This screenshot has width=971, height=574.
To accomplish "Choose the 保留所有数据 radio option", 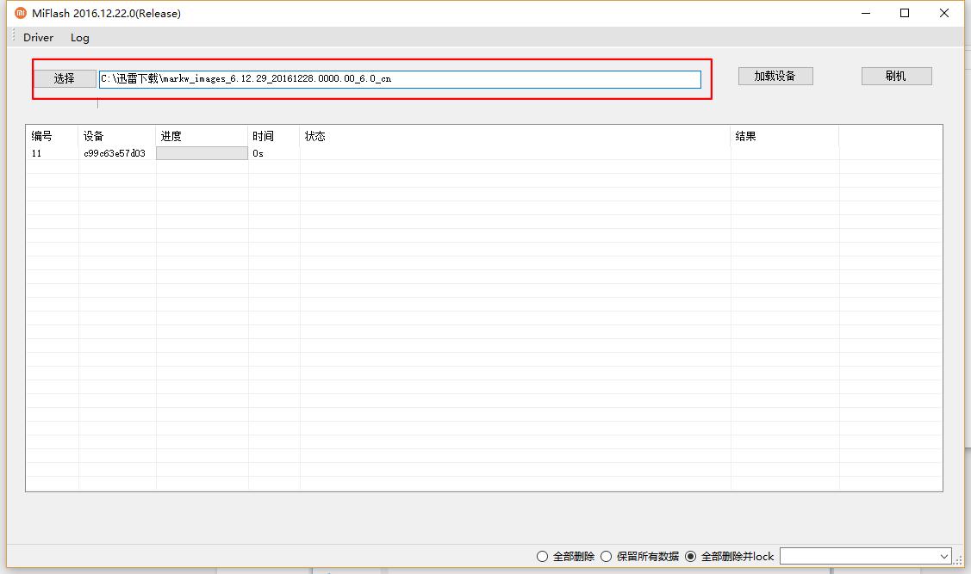I will pos(607,556).
